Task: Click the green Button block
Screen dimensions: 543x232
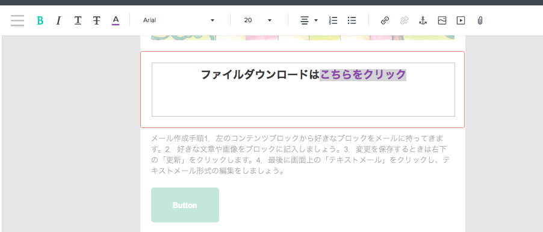Action: pos(185,205)
